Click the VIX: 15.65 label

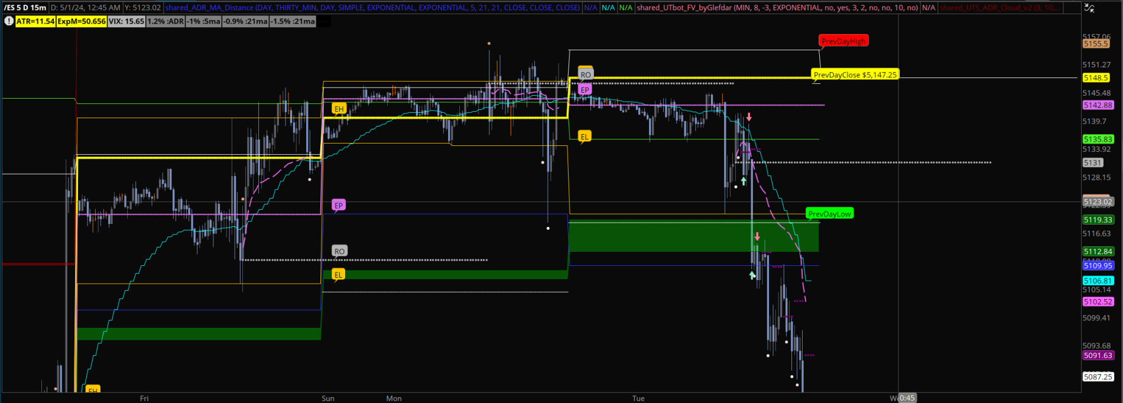(x=126, y=21)
